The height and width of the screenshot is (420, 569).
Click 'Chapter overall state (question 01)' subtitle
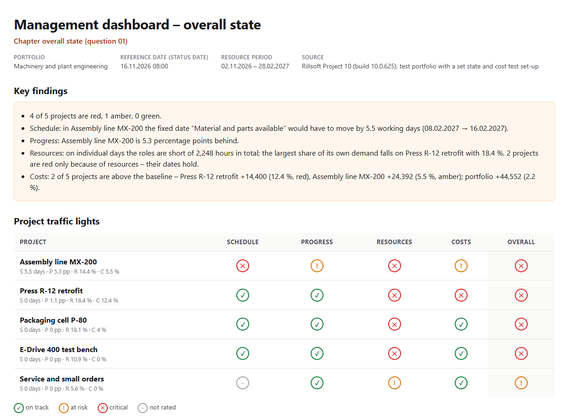coord(71,41)
